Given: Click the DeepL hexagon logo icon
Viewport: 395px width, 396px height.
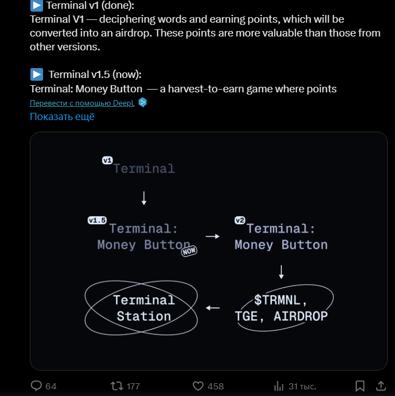Looking at the screenshot, I should click(x=143, y=102).
